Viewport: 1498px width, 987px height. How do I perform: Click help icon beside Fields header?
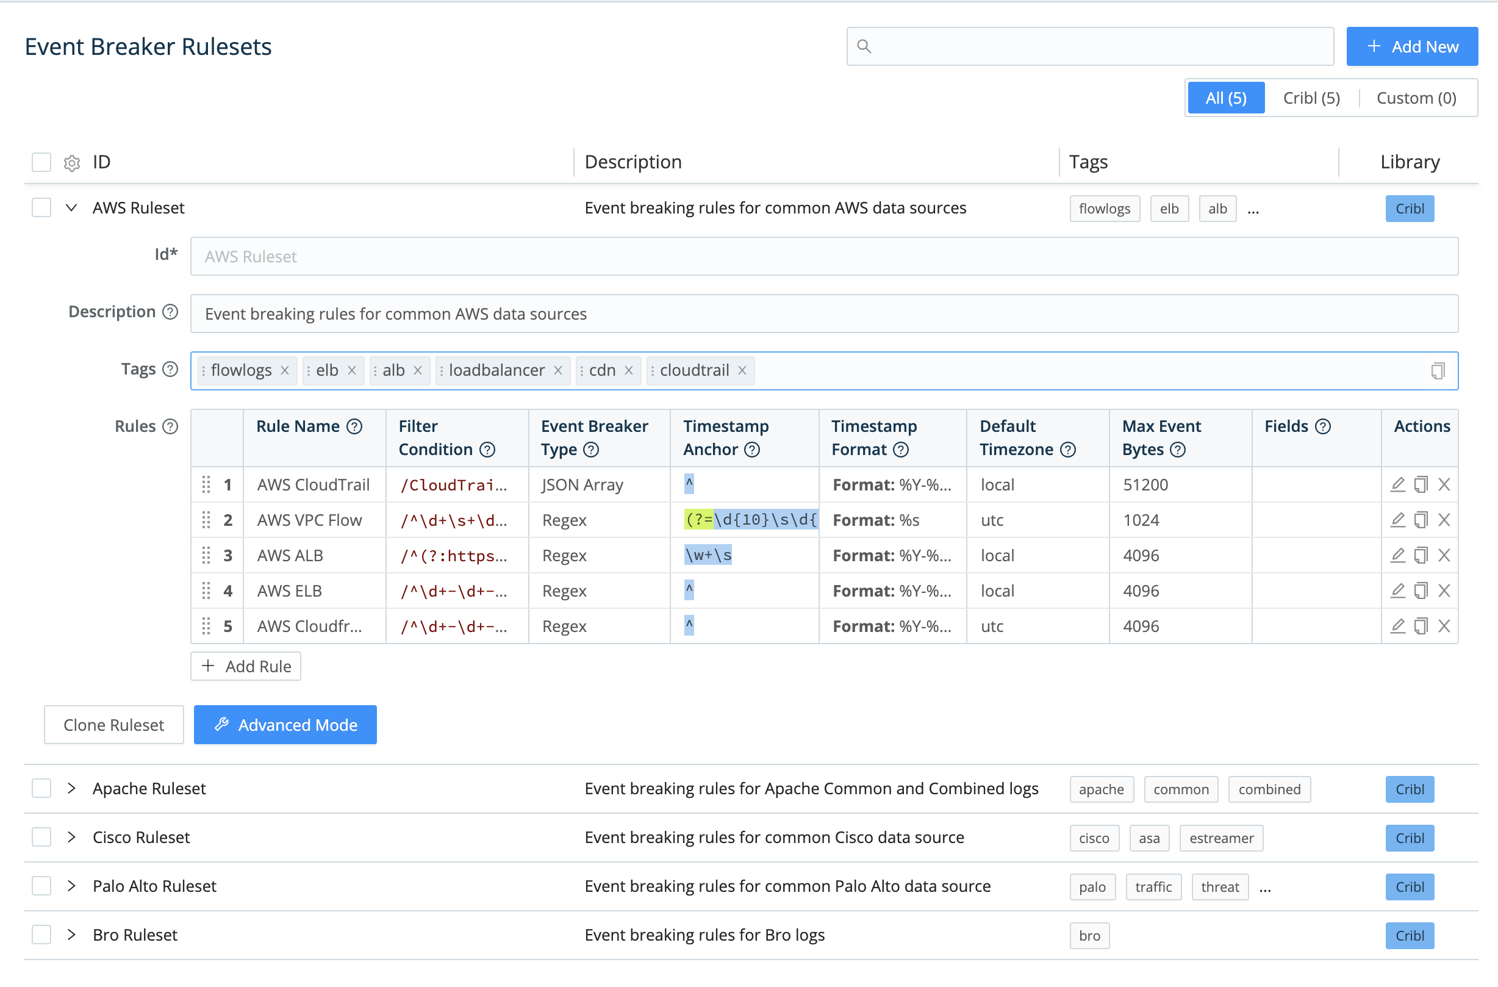point(1323,427)
